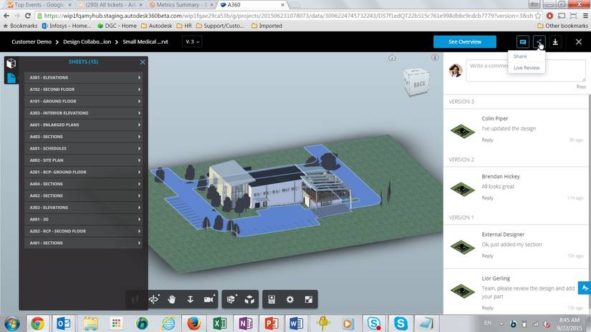Close the Sheets panel
The width and height of the screenshot is (591, 332).
coord(143,62)
